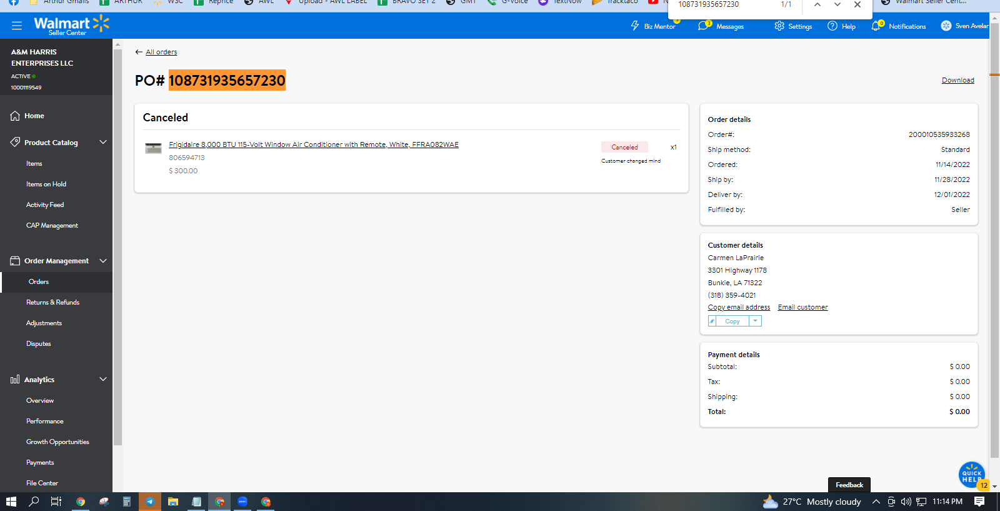Open Biz Mentor from top bar
1000x511 pixels.
[653, 26]
